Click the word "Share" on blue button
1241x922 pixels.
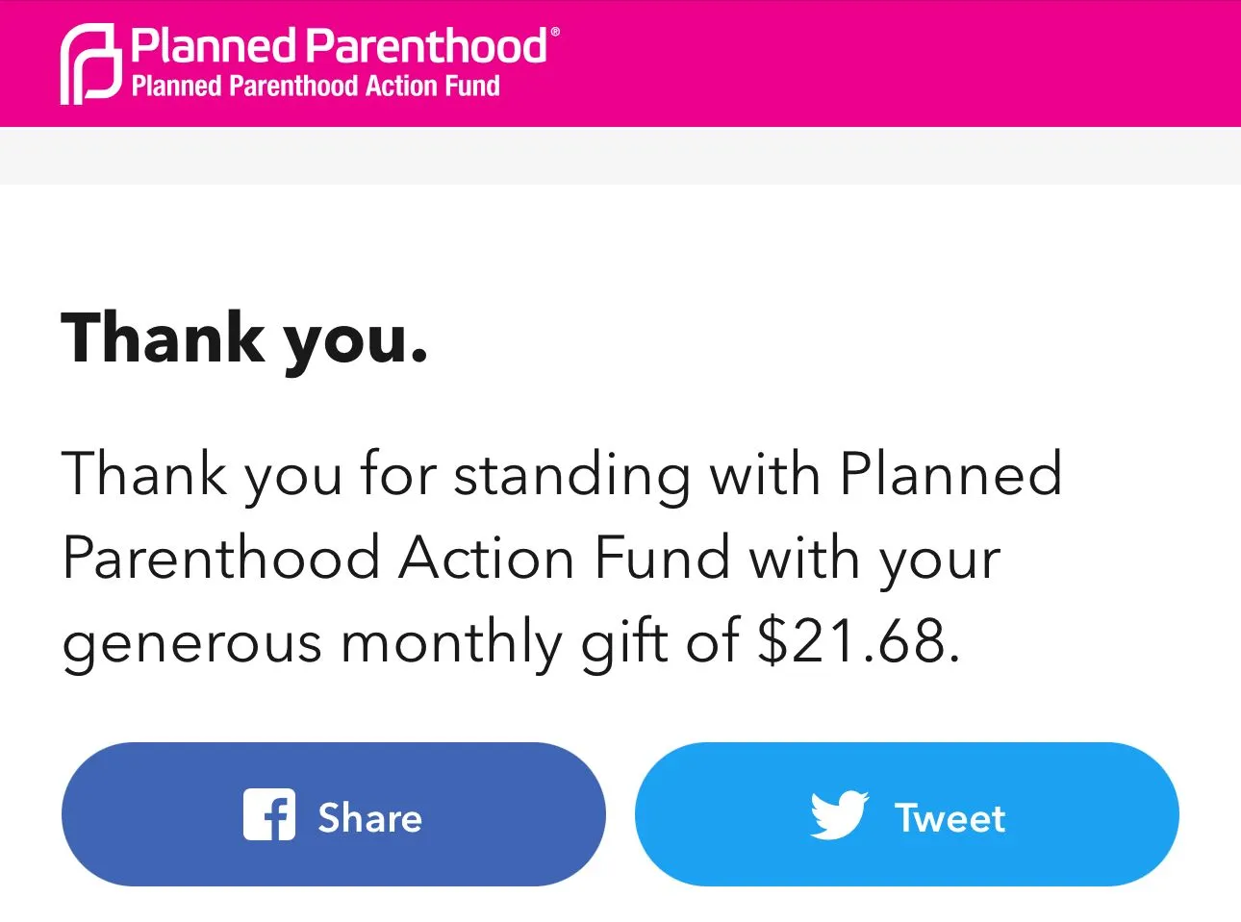click(370, 818)
